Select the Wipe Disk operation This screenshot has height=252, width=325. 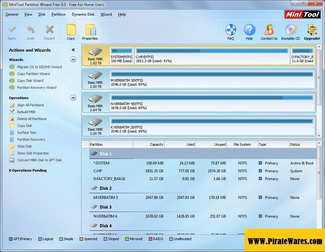[24, 146]
